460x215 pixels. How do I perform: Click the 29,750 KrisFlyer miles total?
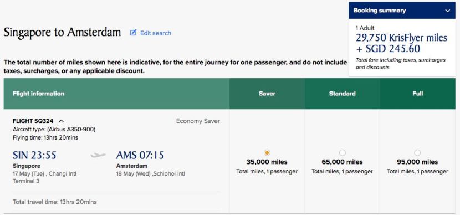tap(401, 38)
